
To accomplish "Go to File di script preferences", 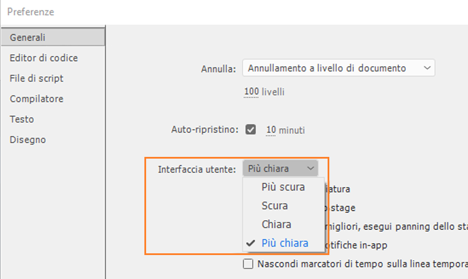I will pos(37,79).
